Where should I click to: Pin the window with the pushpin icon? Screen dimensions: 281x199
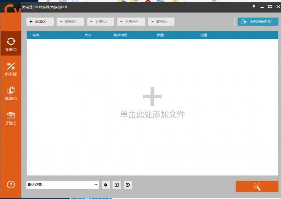pyautogui.click(x=254, y=7)
